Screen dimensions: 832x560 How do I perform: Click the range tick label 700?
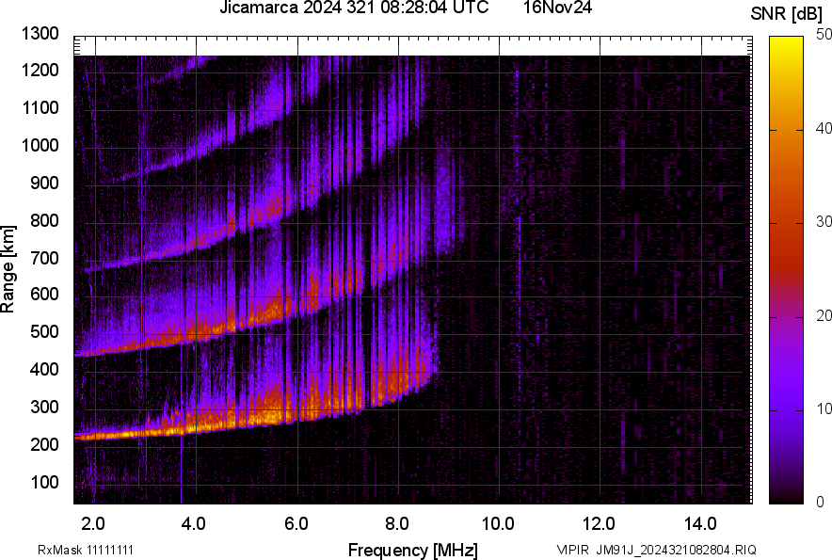pos(44,259)
